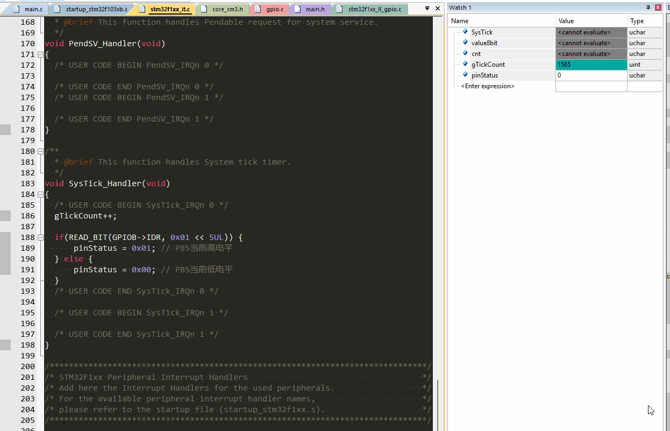This screenshot has width=670, height=431.
Task: Toggle the margin marker beside line 178
Action: click(4, 129)
